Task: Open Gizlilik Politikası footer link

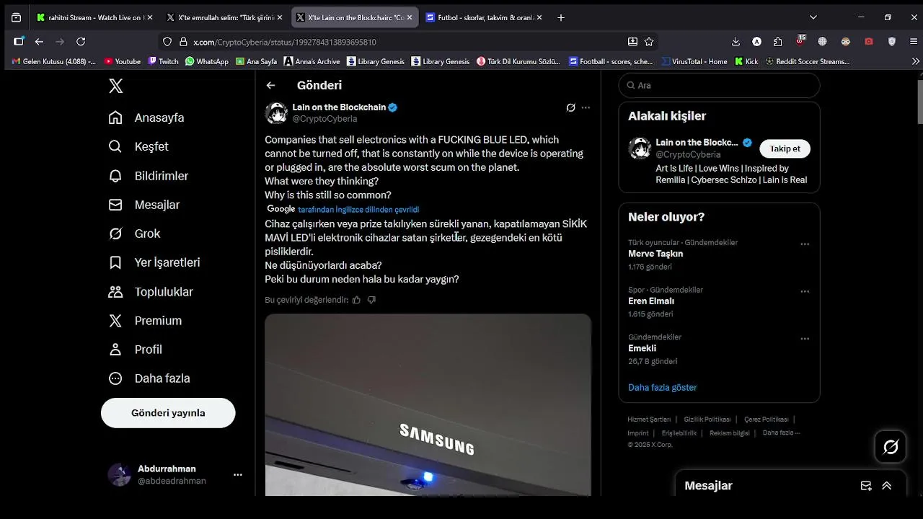Action: tap(707, 420)
